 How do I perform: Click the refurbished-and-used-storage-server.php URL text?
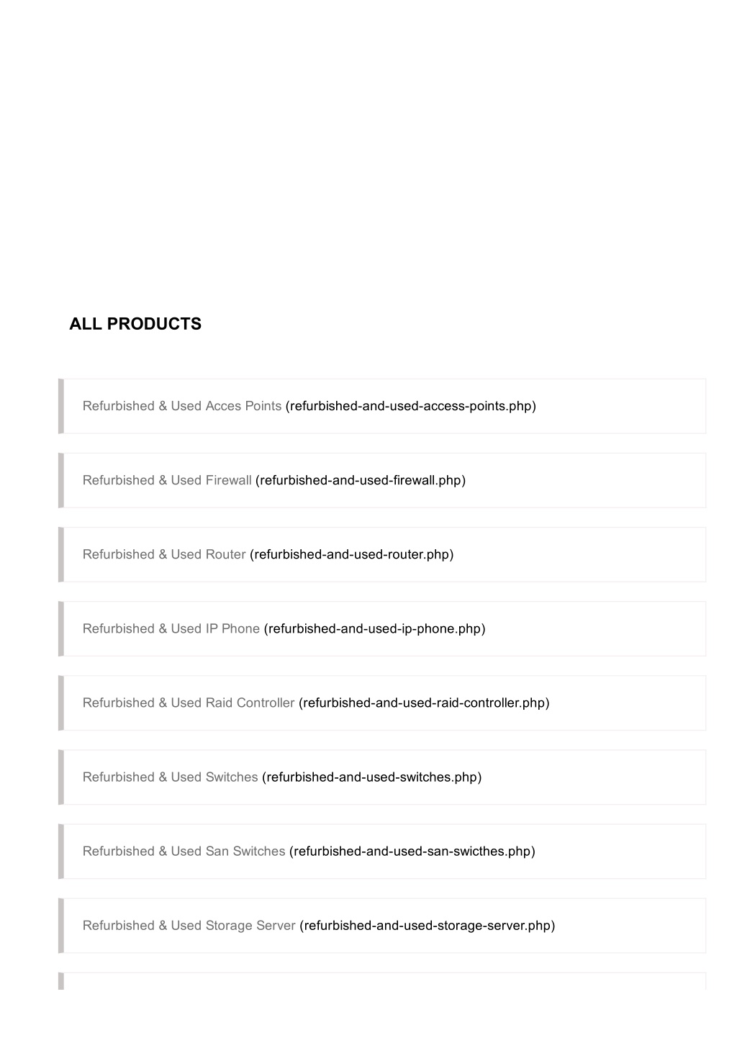click(x=428, y=925)
